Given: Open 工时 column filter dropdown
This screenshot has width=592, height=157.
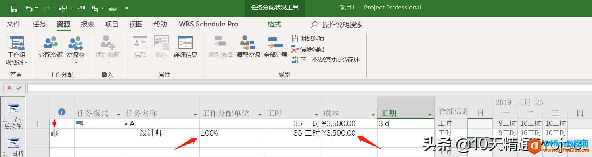Looking at the screenshot, I should [x=316, y=115].
